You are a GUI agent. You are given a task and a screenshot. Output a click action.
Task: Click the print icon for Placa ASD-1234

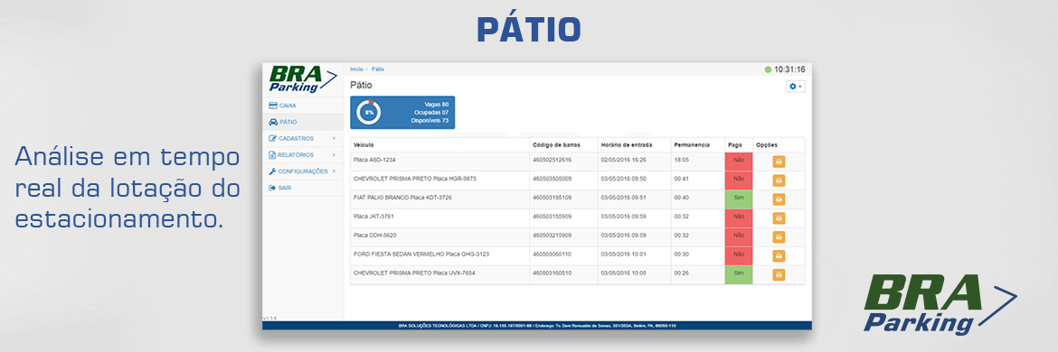(x=778, y=162)
